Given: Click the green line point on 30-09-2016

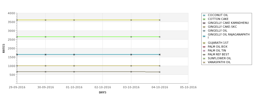Looking at the screenshot, I should [45, 37].
